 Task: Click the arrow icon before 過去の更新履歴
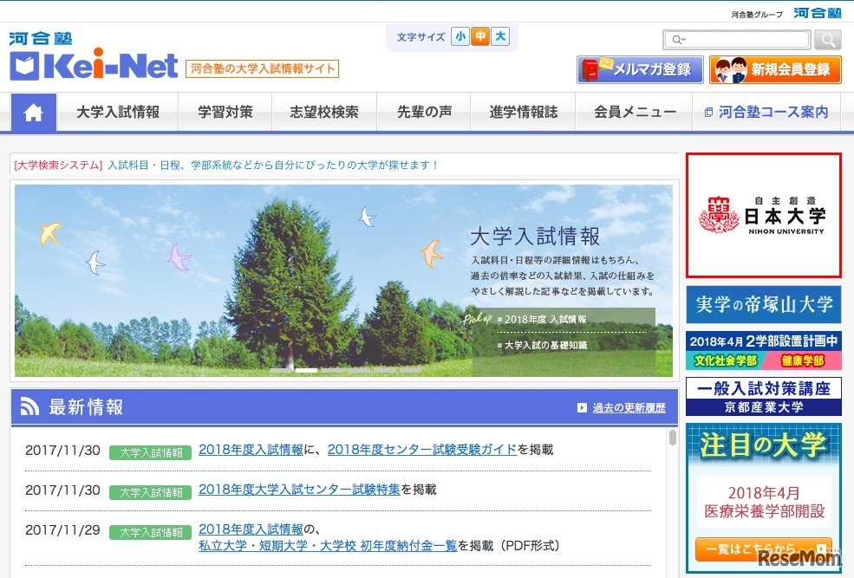point(582,407)
